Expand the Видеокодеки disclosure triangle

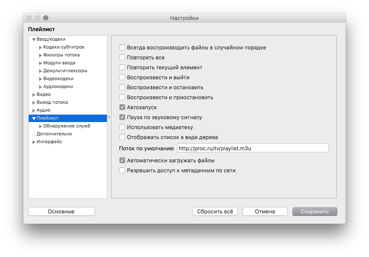tap(40, 79)
